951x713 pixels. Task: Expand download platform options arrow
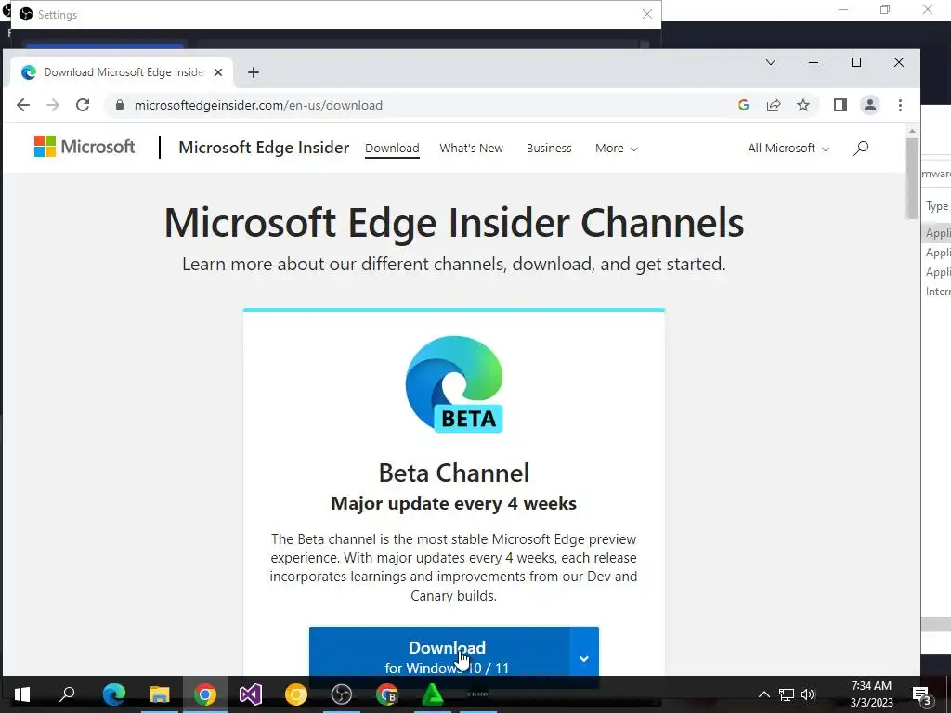584,658
